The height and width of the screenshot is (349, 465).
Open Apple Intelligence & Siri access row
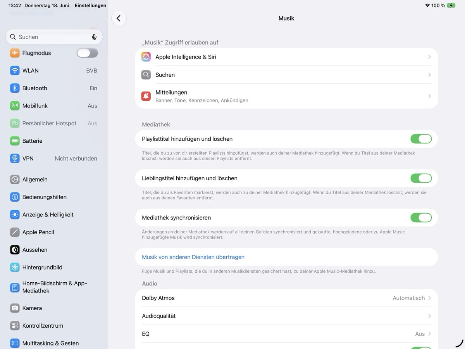click(286, 57)
